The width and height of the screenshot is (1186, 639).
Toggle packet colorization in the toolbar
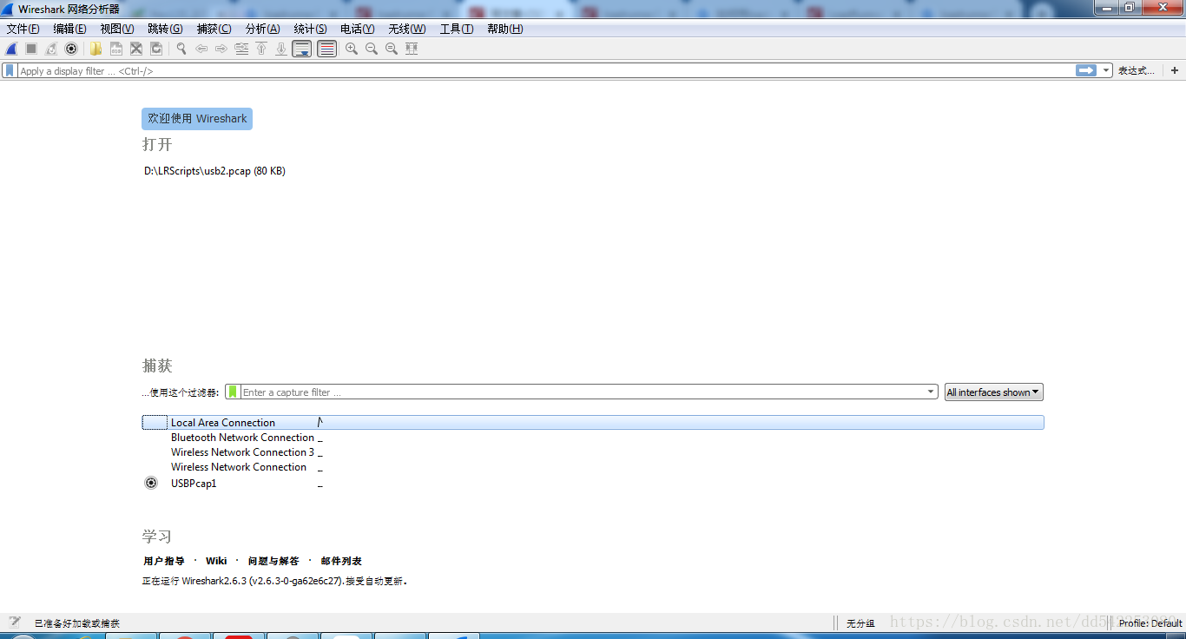pyautogui.click(x=326, y=49)
